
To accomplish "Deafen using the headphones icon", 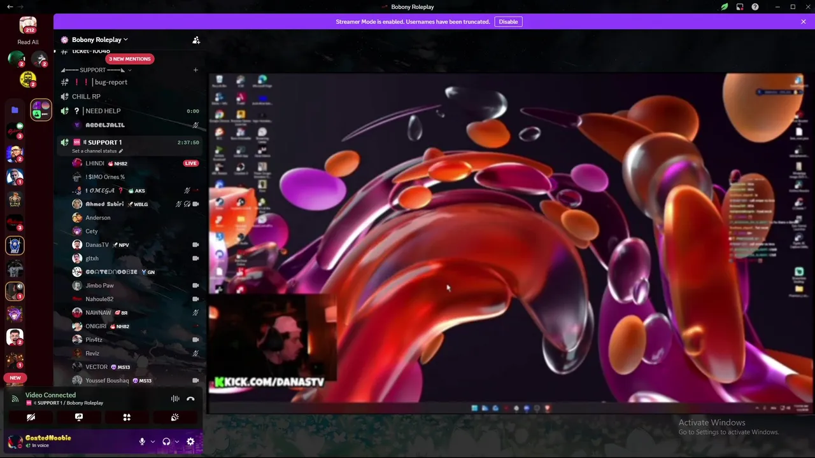I will [x=166, y=441].
